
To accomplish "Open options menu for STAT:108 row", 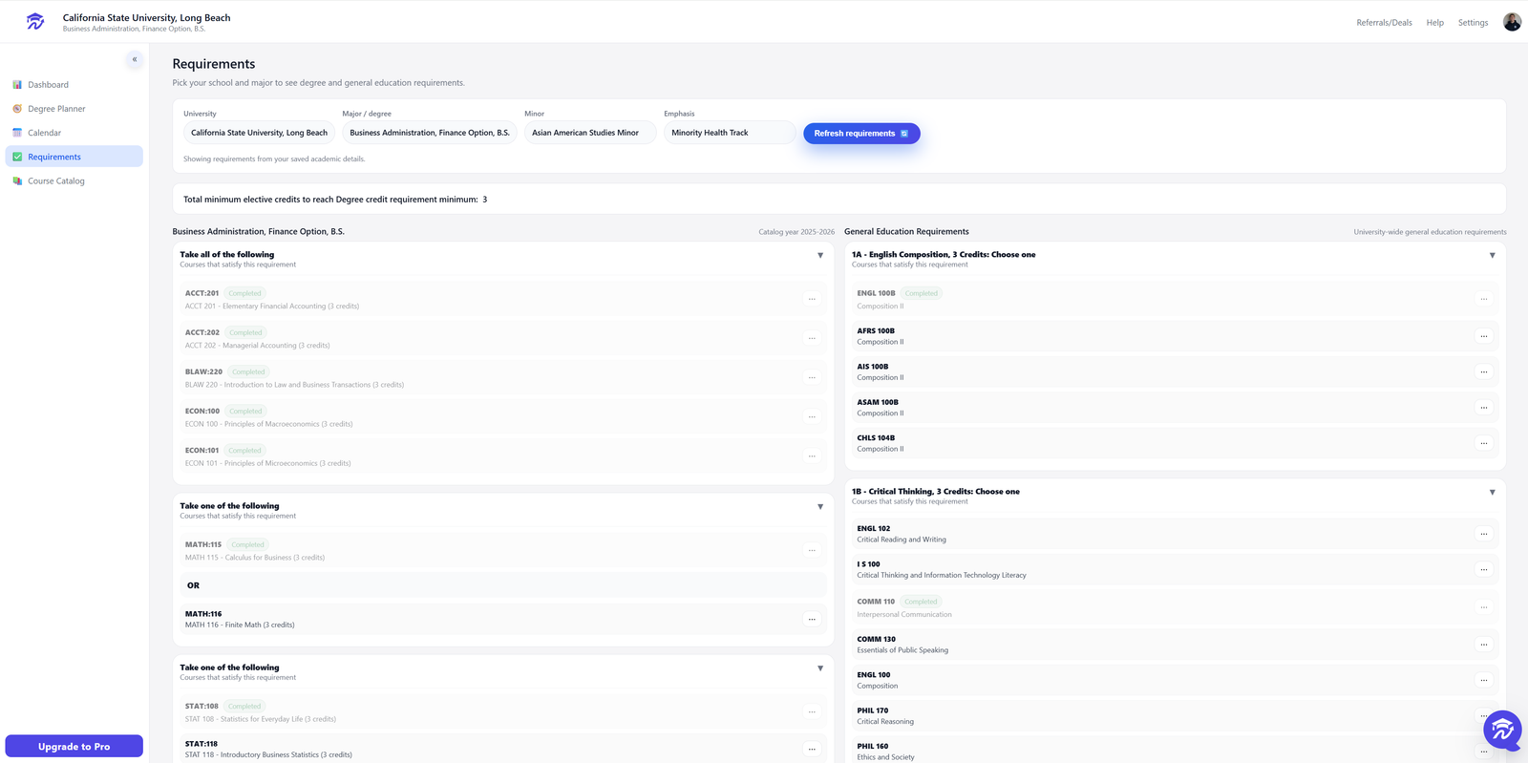I will click(x=812, y=711).
